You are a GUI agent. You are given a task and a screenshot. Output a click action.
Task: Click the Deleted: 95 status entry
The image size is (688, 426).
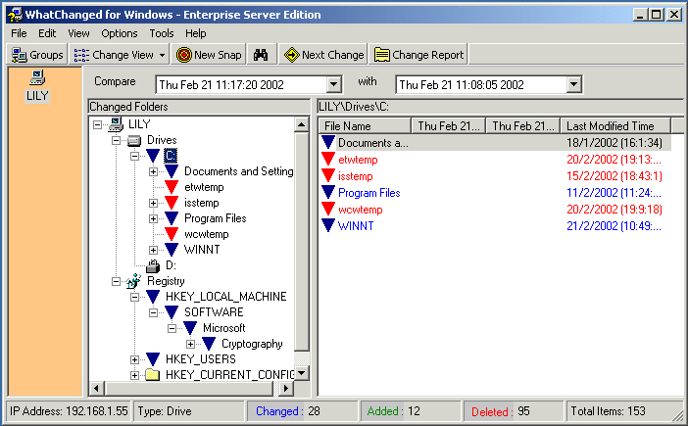tap(513, 411)
